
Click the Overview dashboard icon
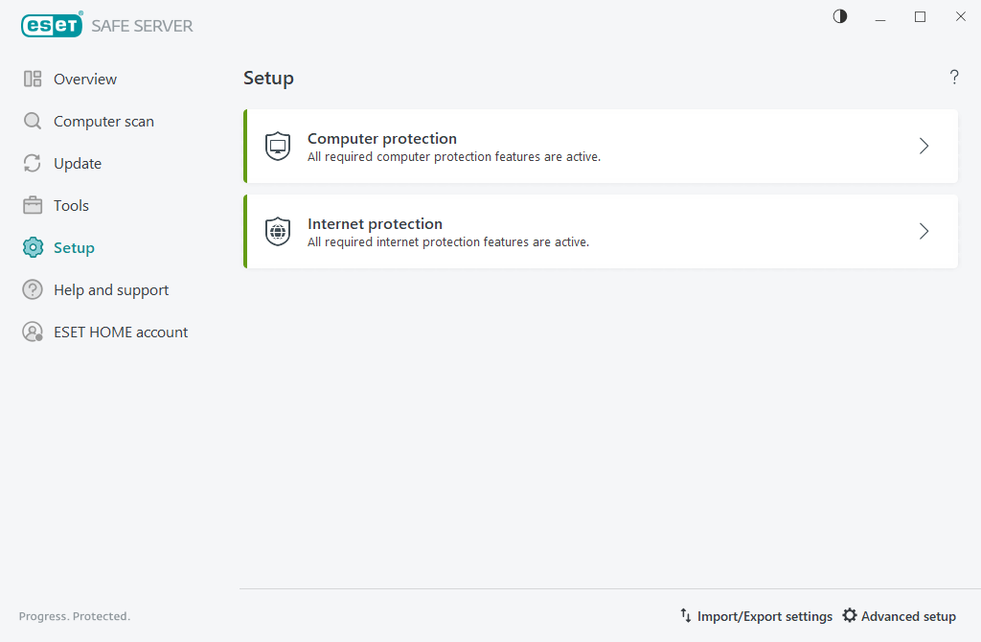pos(33,79)
